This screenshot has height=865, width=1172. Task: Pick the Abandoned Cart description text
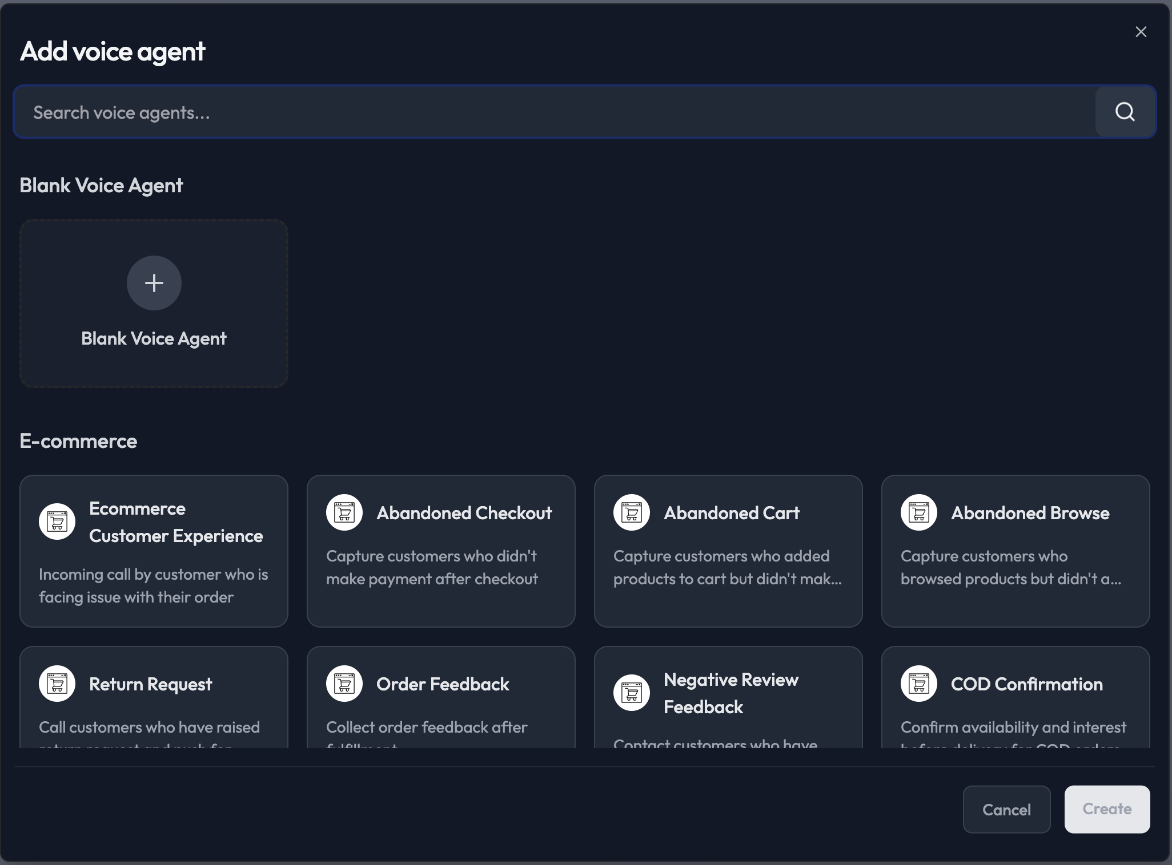(x=727, y=567)
